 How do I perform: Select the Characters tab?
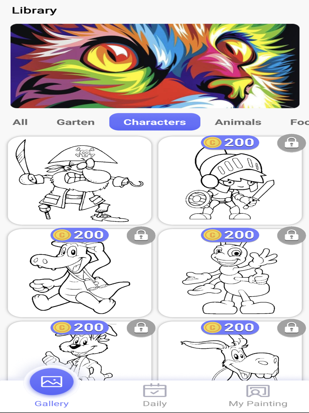(x=155, y=122)
